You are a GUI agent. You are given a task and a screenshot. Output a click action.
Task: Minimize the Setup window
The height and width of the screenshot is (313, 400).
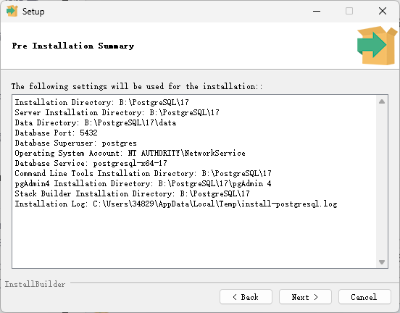click(x=317, y=11)
